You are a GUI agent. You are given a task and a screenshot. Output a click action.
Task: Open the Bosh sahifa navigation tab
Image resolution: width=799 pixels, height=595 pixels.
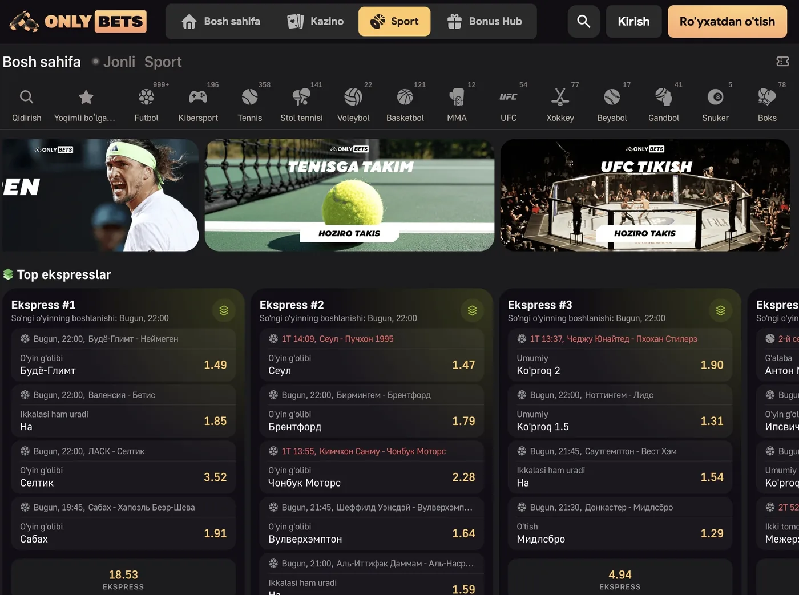tap(221, 22)
